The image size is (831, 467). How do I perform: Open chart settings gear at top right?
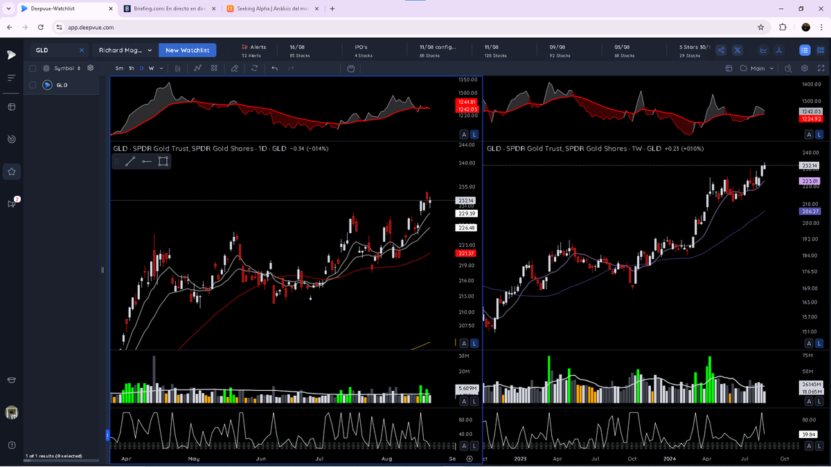point(805,68)
